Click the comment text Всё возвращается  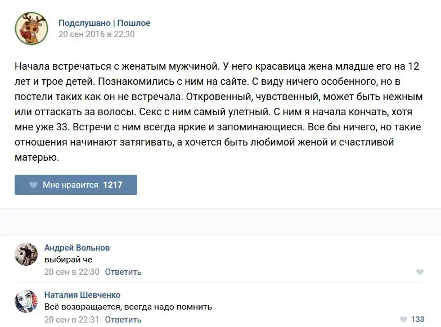(128, 307)
